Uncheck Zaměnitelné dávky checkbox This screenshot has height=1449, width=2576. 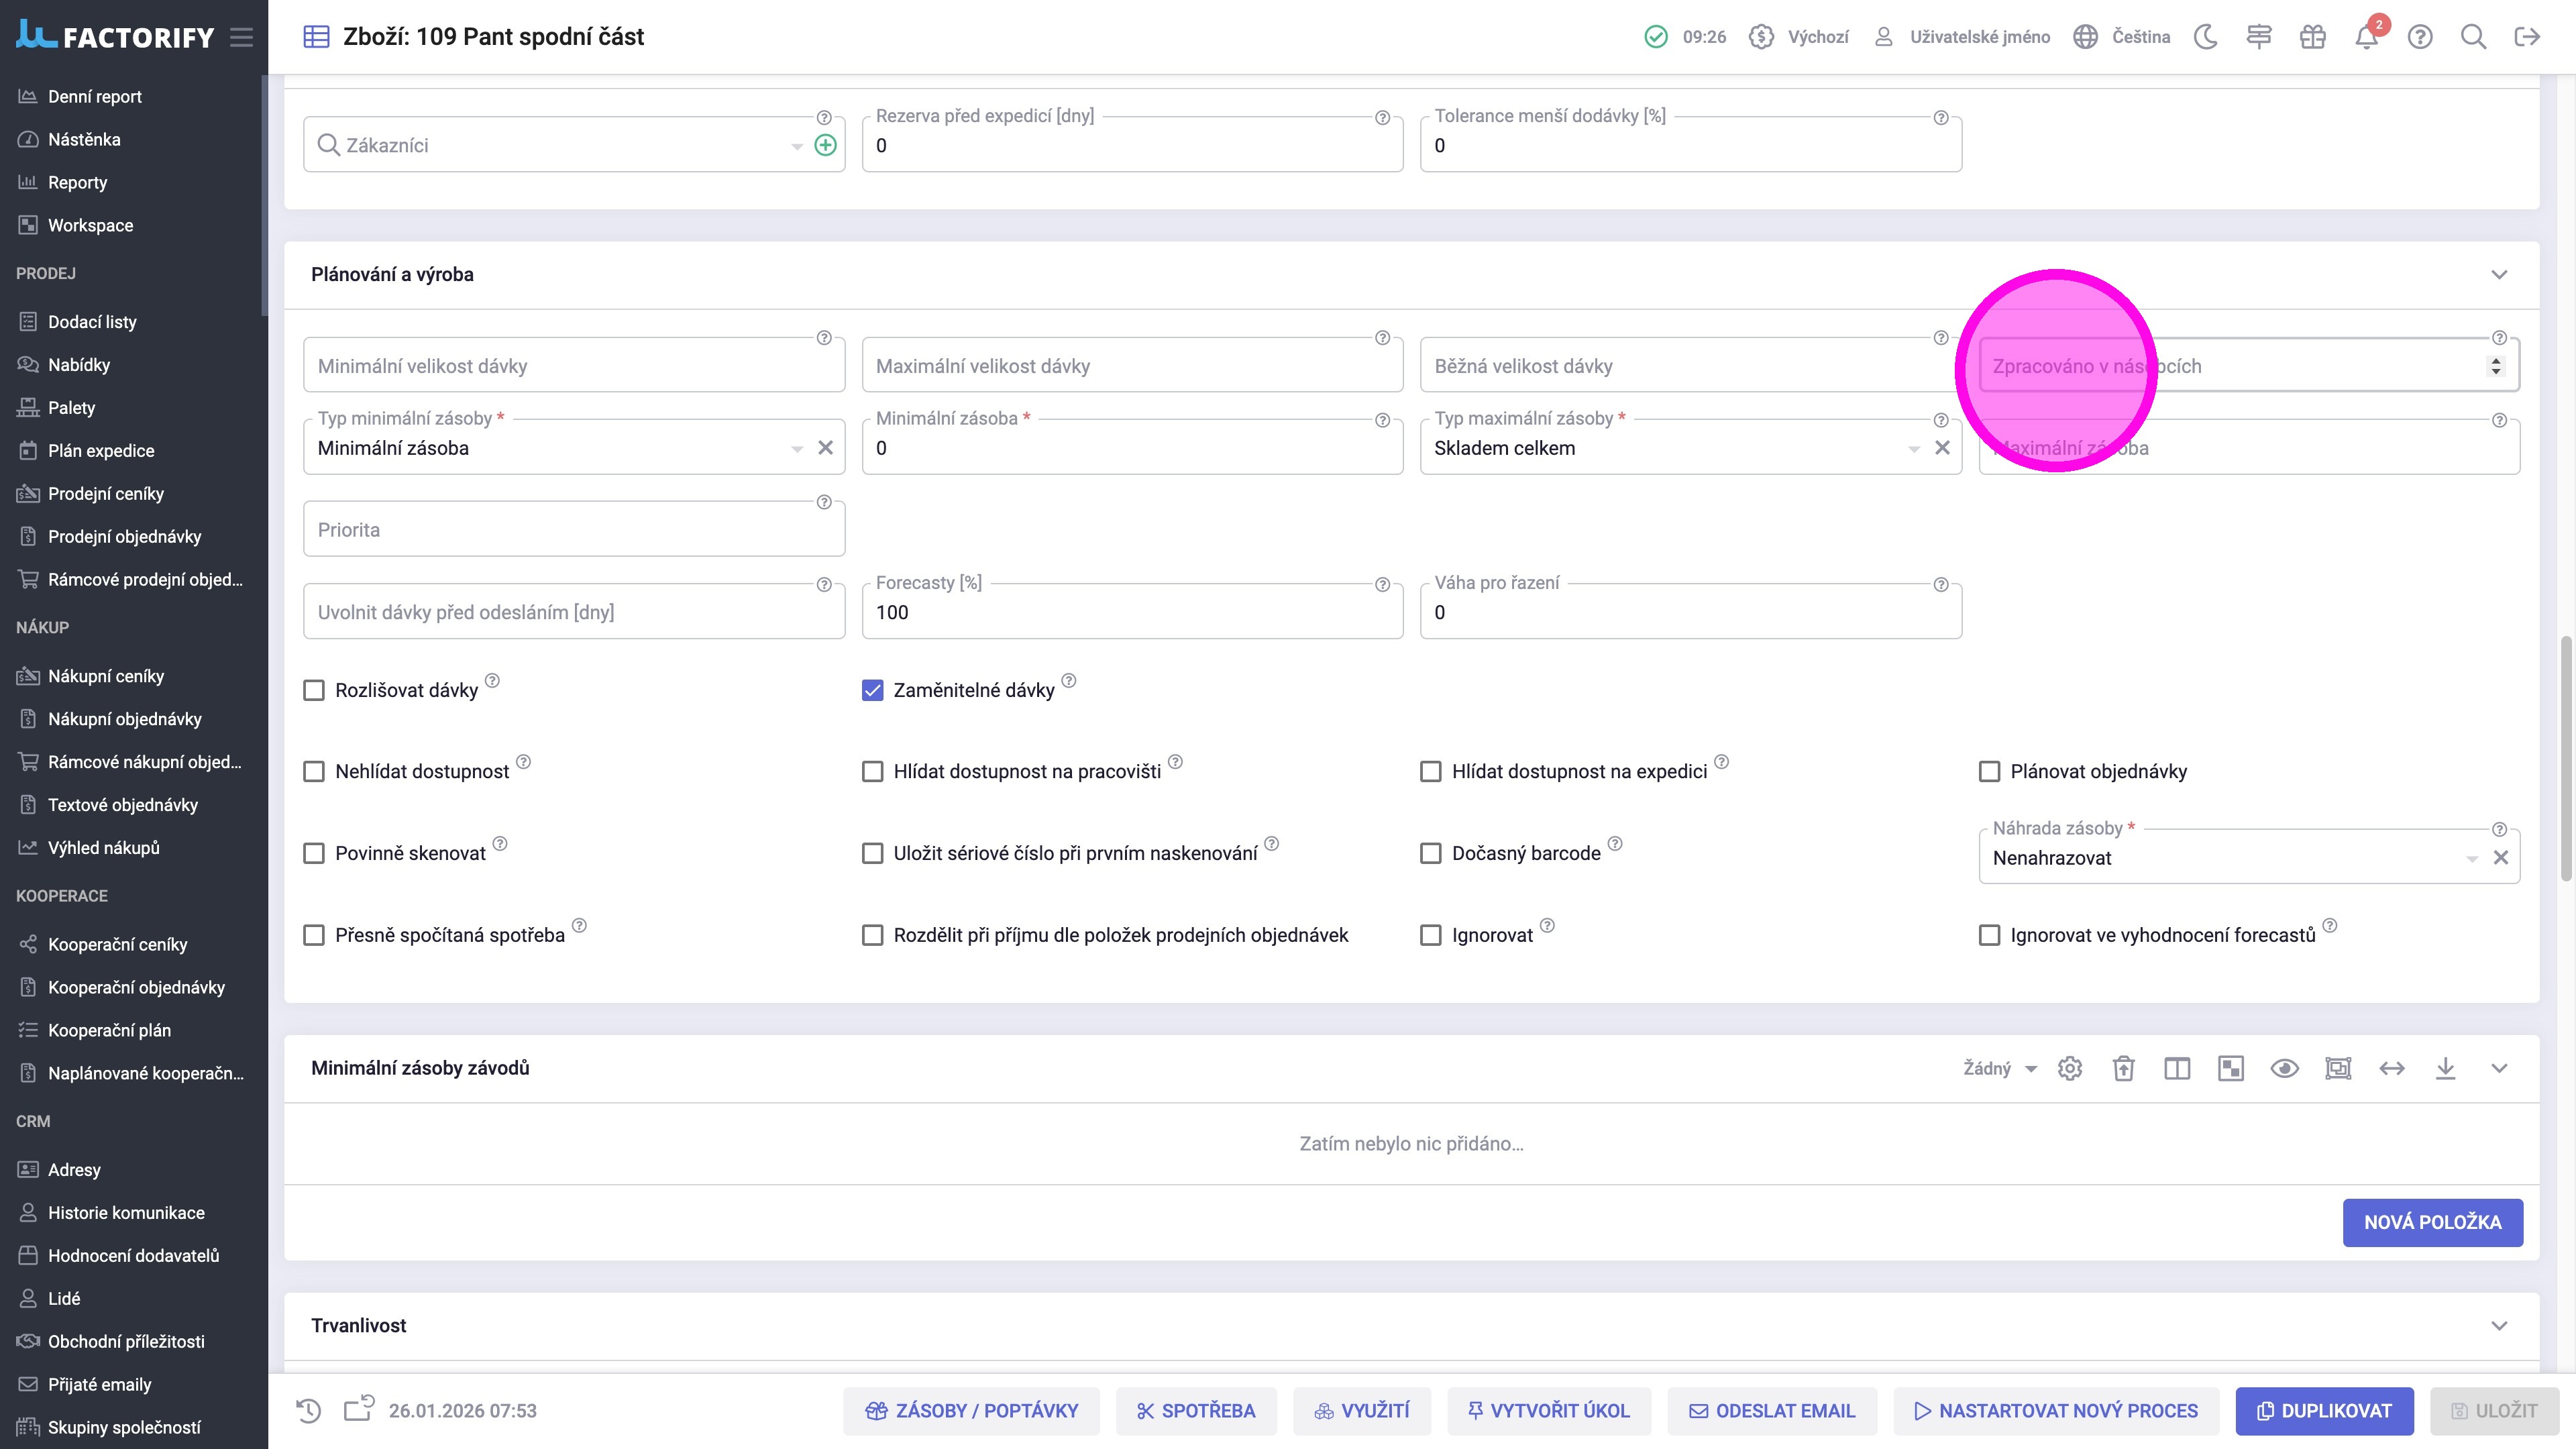coord(872,690)
